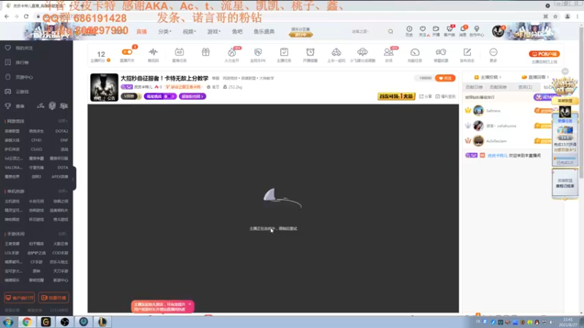Click the Windows Start button

(8, 322)
